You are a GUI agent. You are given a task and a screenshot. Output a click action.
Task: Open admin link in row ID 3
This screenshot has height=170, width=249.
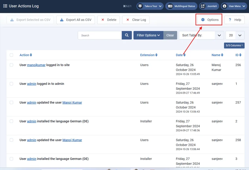tap(32, 159)
